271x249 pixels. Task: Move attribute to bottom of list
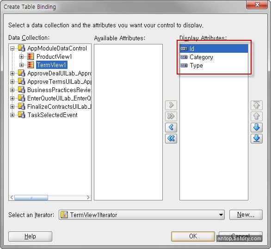(257, 138)
